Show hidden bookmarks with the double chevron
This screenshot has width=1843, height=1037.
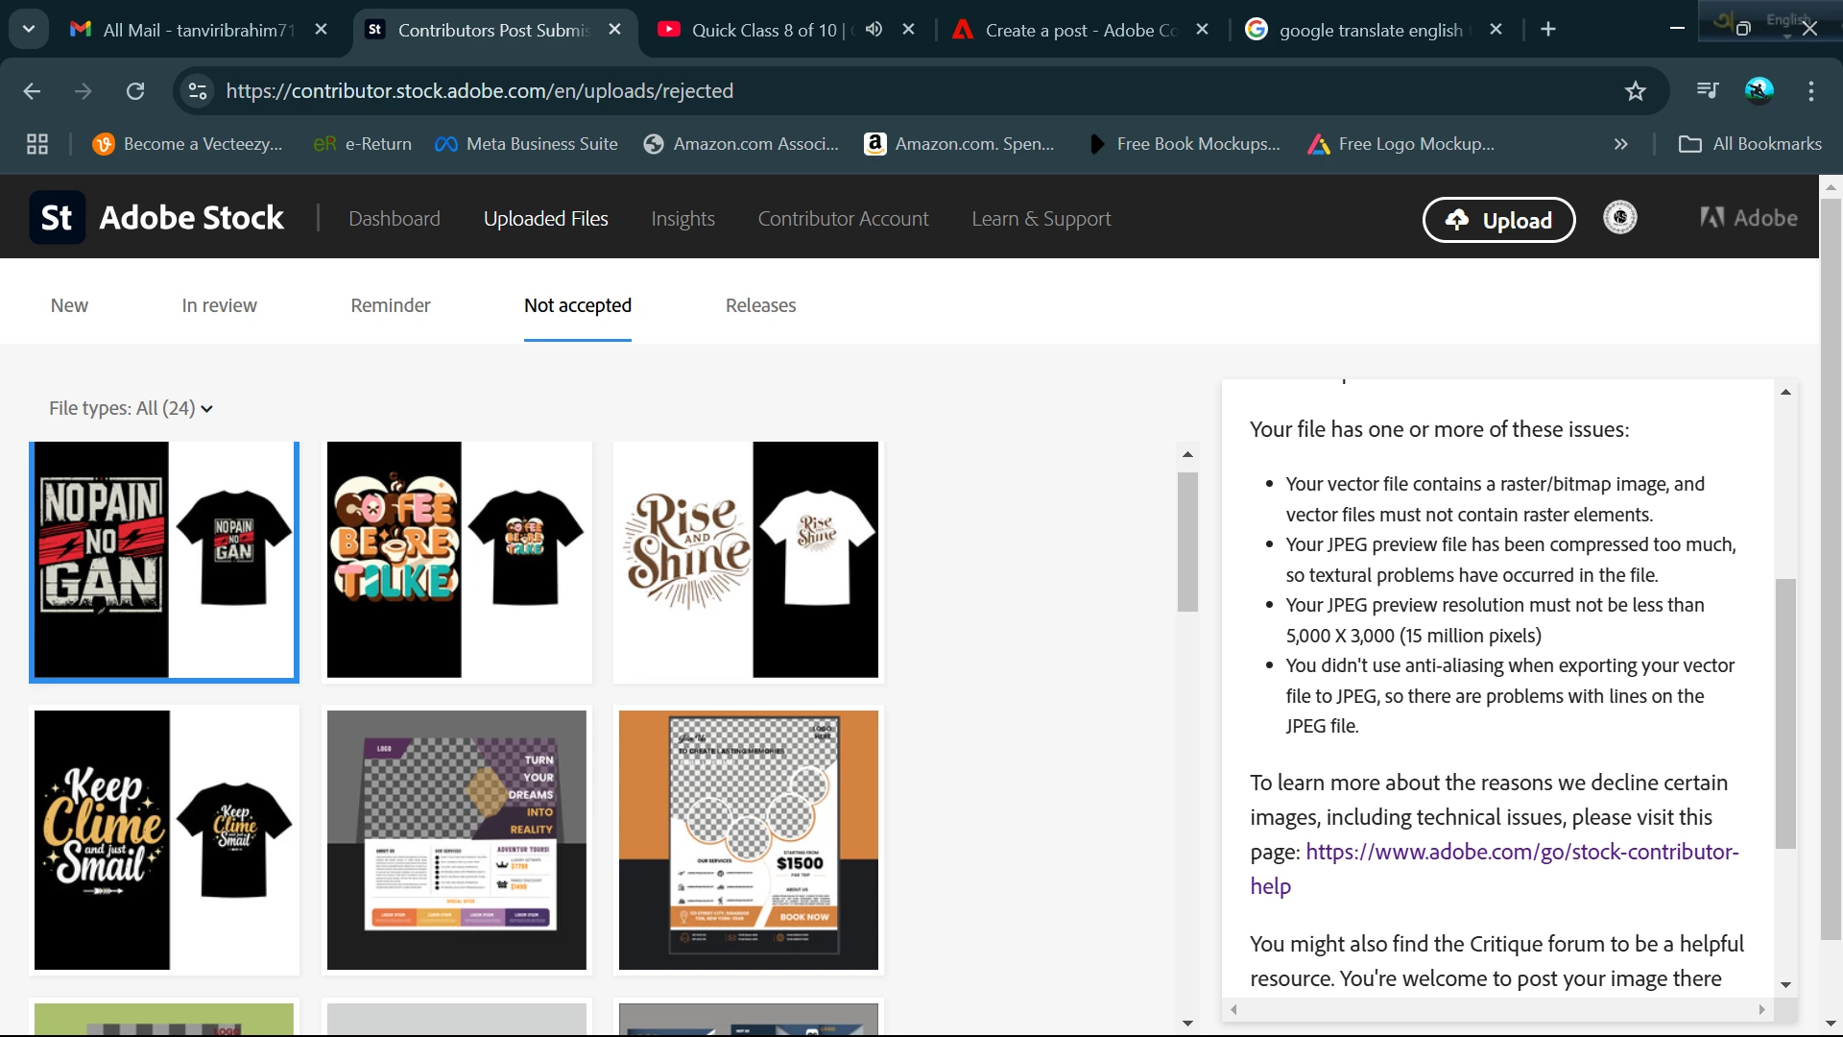pos(1620,144)
